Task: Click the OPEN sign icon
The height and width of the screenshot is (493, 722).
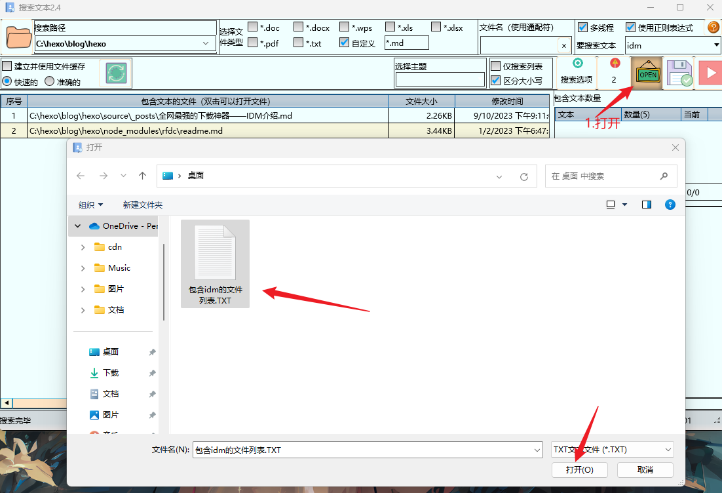Action: tap(647, 73)
